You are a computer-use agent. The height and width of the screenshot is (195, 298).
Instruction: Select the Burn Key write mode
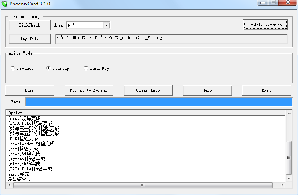(x=86, y=68)
